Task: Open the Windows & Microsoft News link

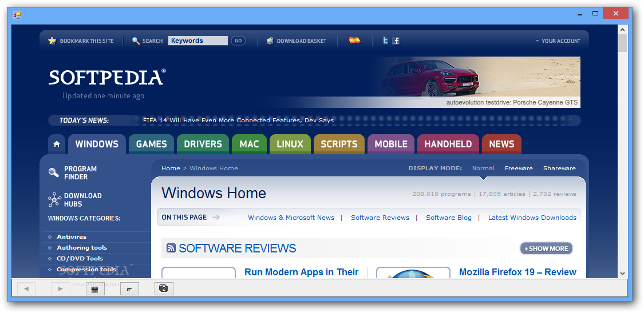Action: coord(291,218)
